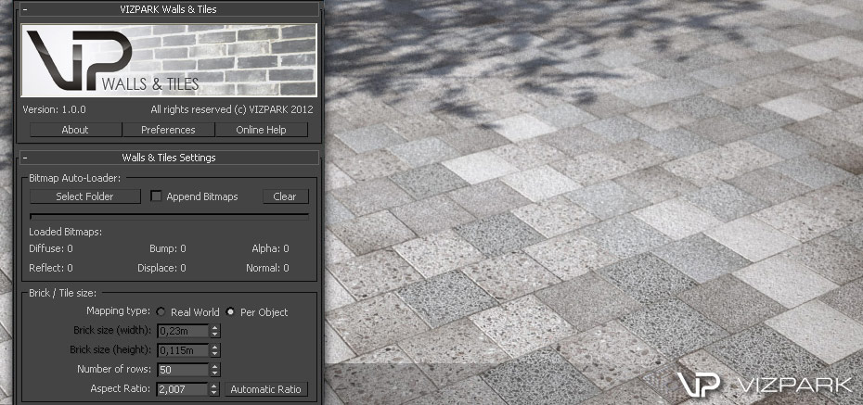Image resolution: width=863 pixels, height=405 pixels.
Task: Click the Brick size width field
Action: tap(183, 331)
